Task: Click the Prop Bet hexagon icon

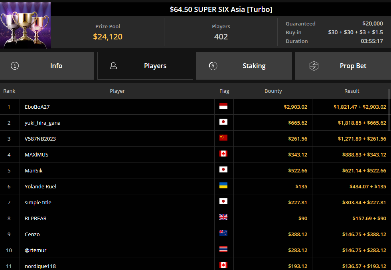Action: click(x=314, y=66)
